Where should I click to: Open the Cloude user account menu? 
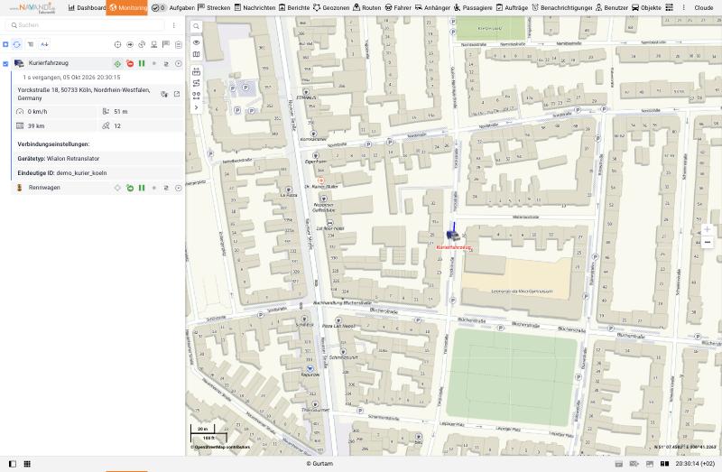tap(704, 8)
